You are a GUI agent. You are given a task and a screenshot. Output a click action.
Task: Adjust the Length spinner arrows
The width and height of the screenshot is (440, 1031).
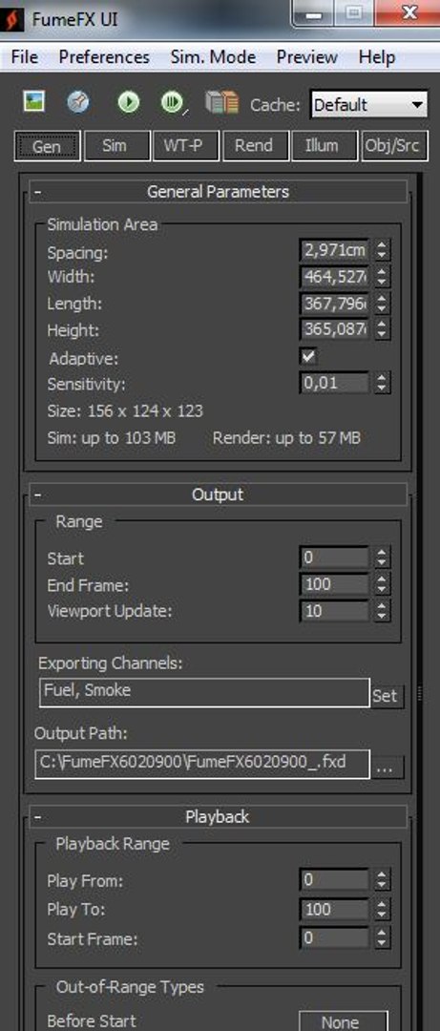coord(382,304)
